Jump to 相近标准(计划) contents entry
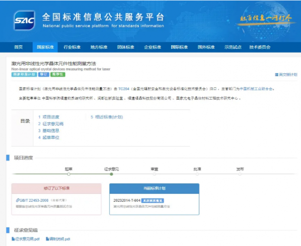Image resolution: width=301 pixels, height=246 pixels. point(108,117)
